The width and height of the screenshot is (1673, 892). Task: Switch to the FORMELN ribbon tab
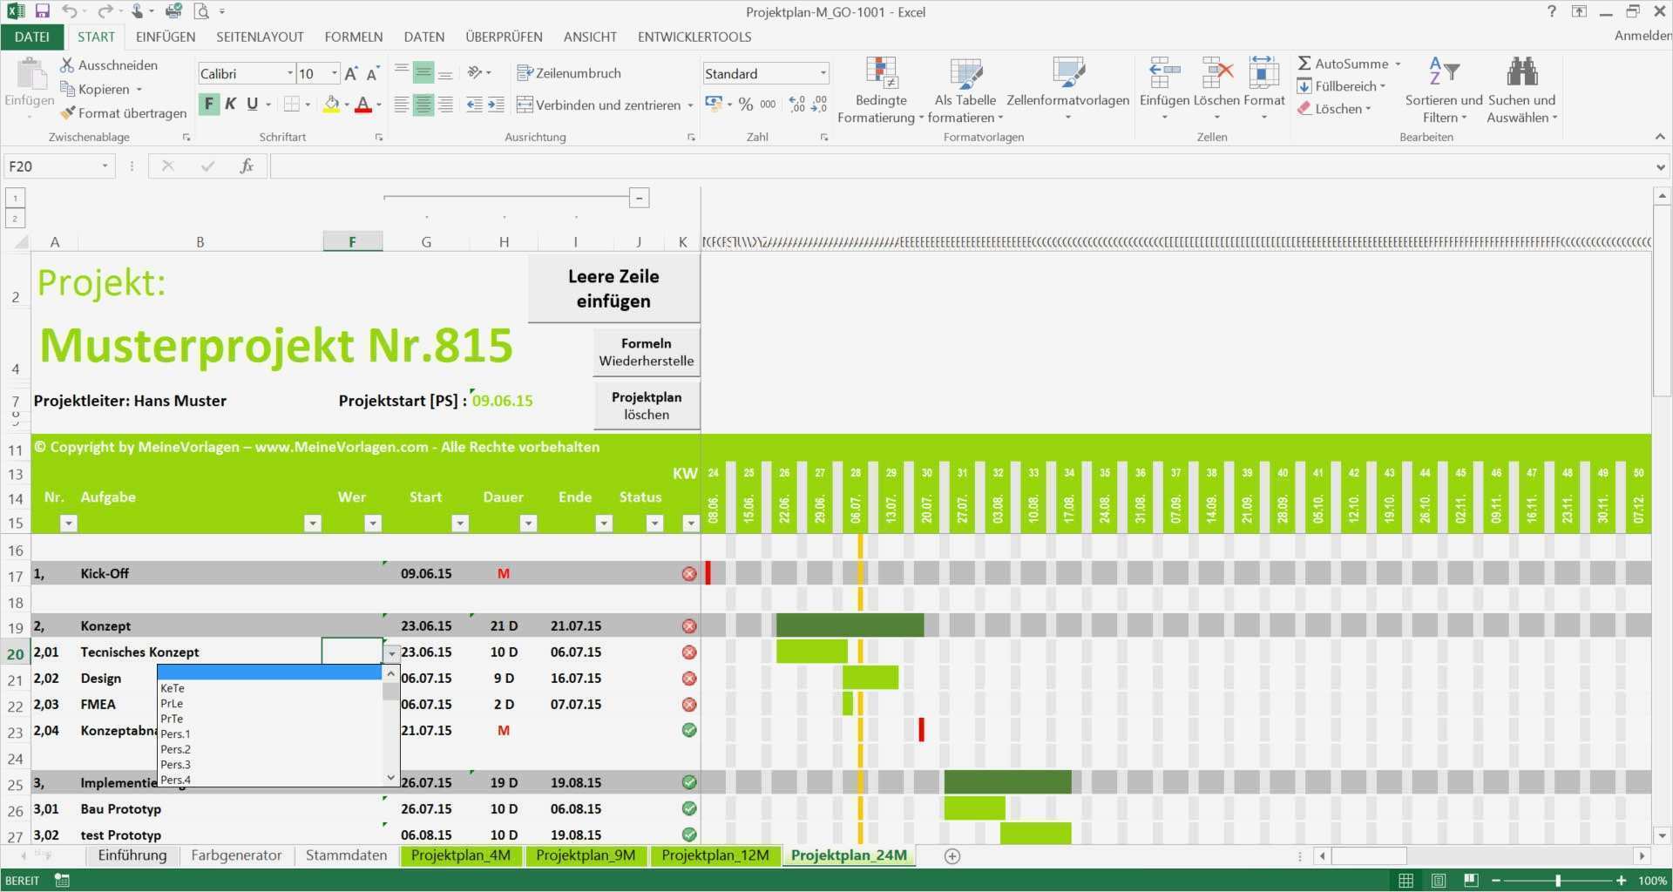[x=354, y=37]
